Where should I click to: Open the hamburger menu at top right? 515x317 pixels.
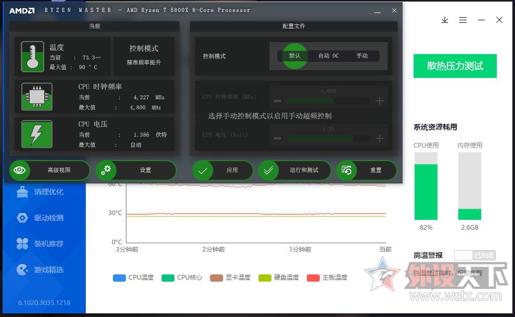(x=463, y=20)
